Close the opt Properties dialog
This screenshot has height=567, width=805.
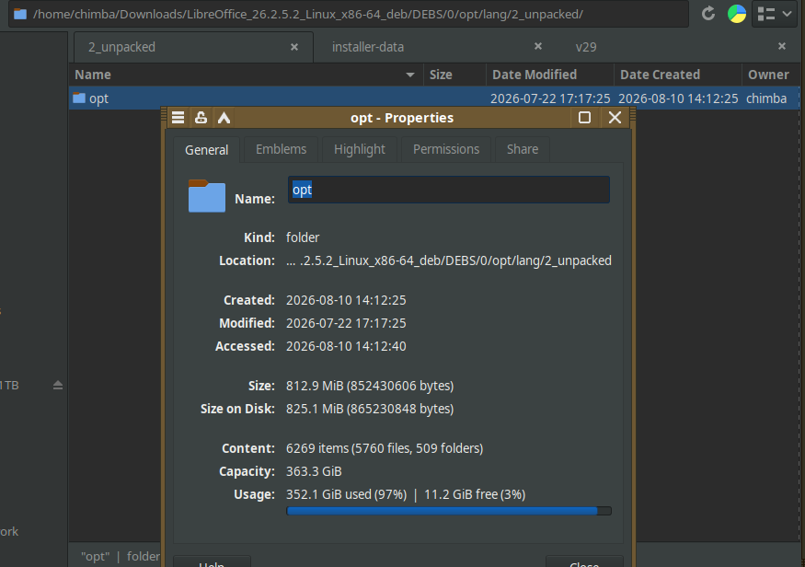tap(615, 118)
